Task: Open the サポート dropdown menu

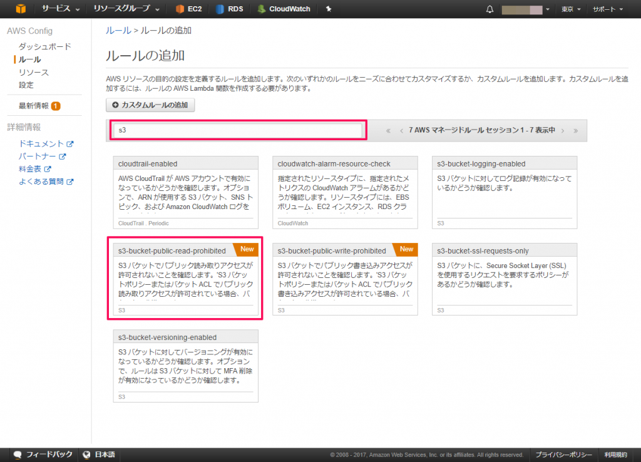Action: pyautogui.click(x=608, y=9)
